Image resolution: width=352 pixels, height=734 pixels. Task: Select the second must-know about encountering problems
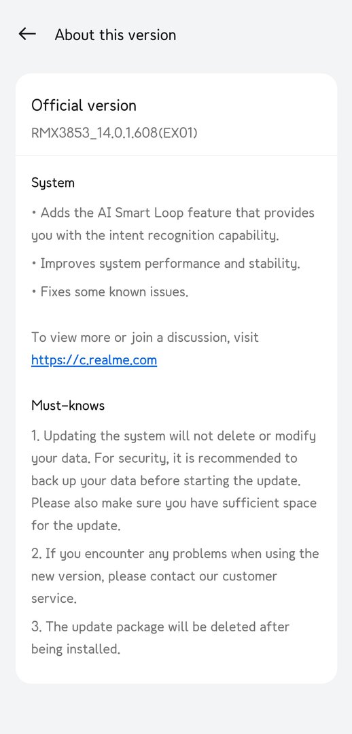175,576
